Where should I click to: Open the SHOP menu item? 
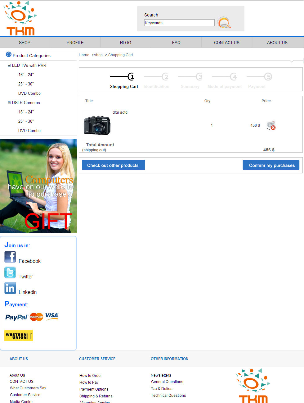click(25, 43)
